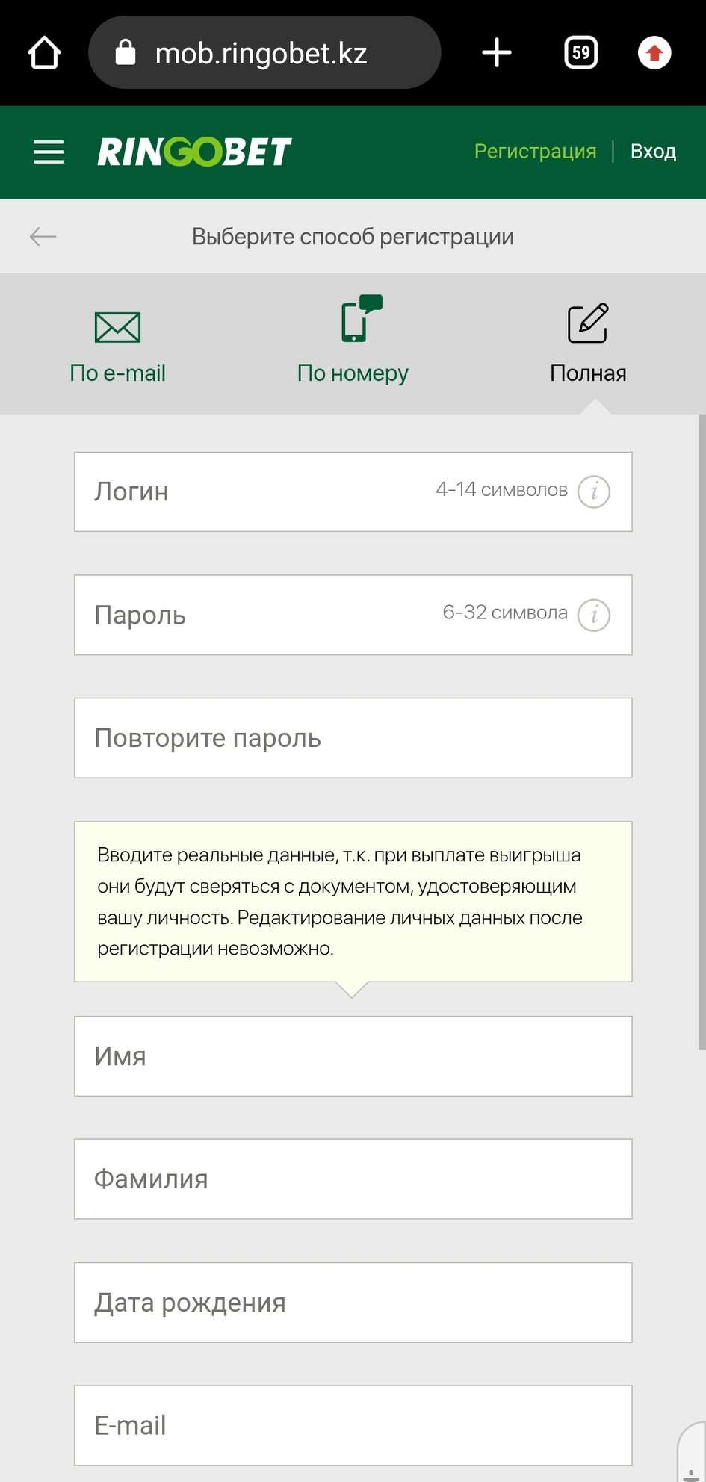The width and height of the screenshot is (706, 1482).
Task: Focus the Повторите пароль field
Action: tap(353, 738)
